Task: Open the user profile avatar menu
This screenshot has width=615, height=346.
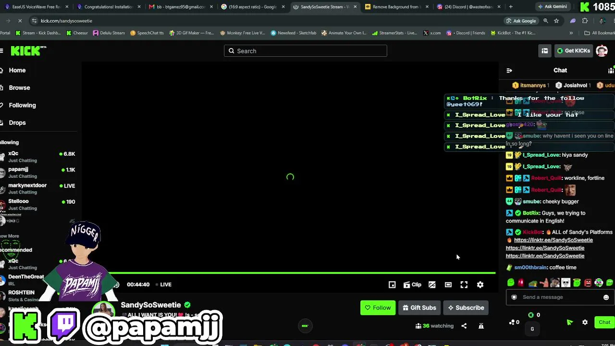Action: [602, 51]
